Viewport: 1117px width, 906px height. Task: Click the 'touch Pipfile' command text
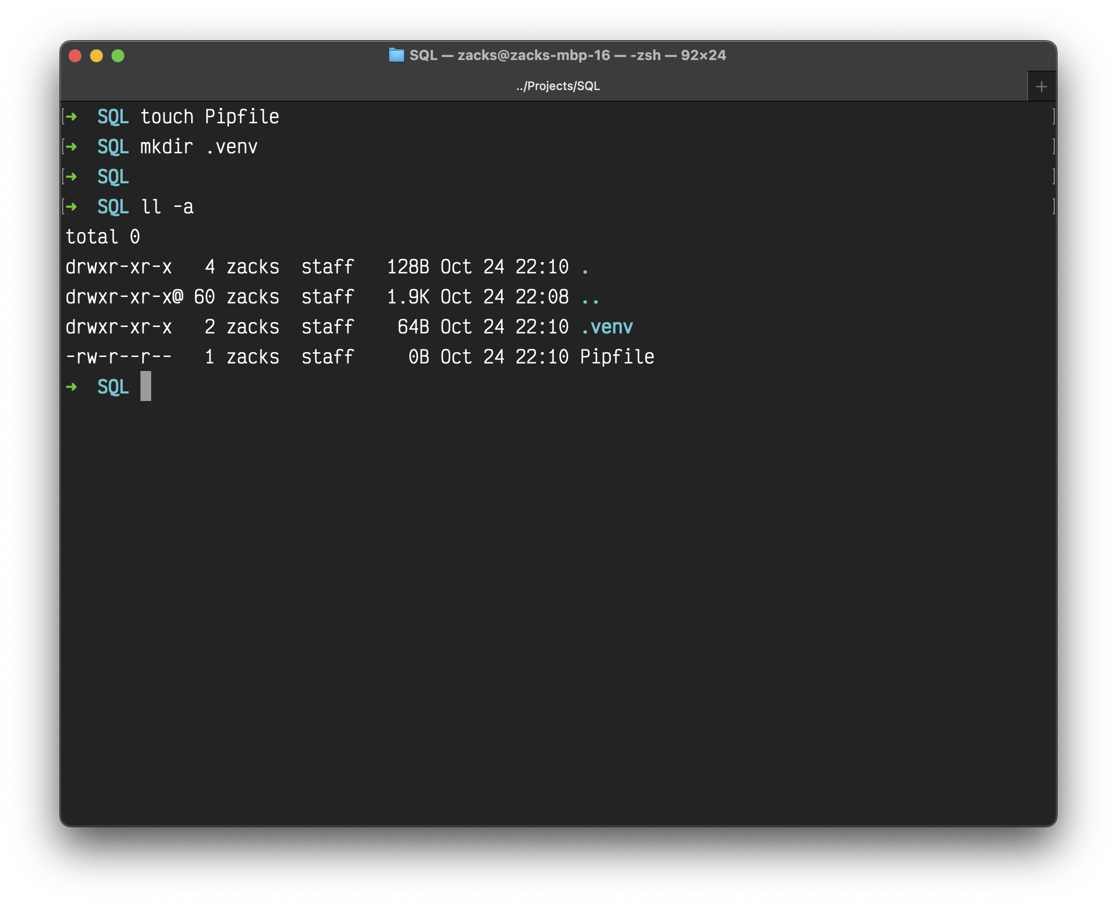click(210, 116)
